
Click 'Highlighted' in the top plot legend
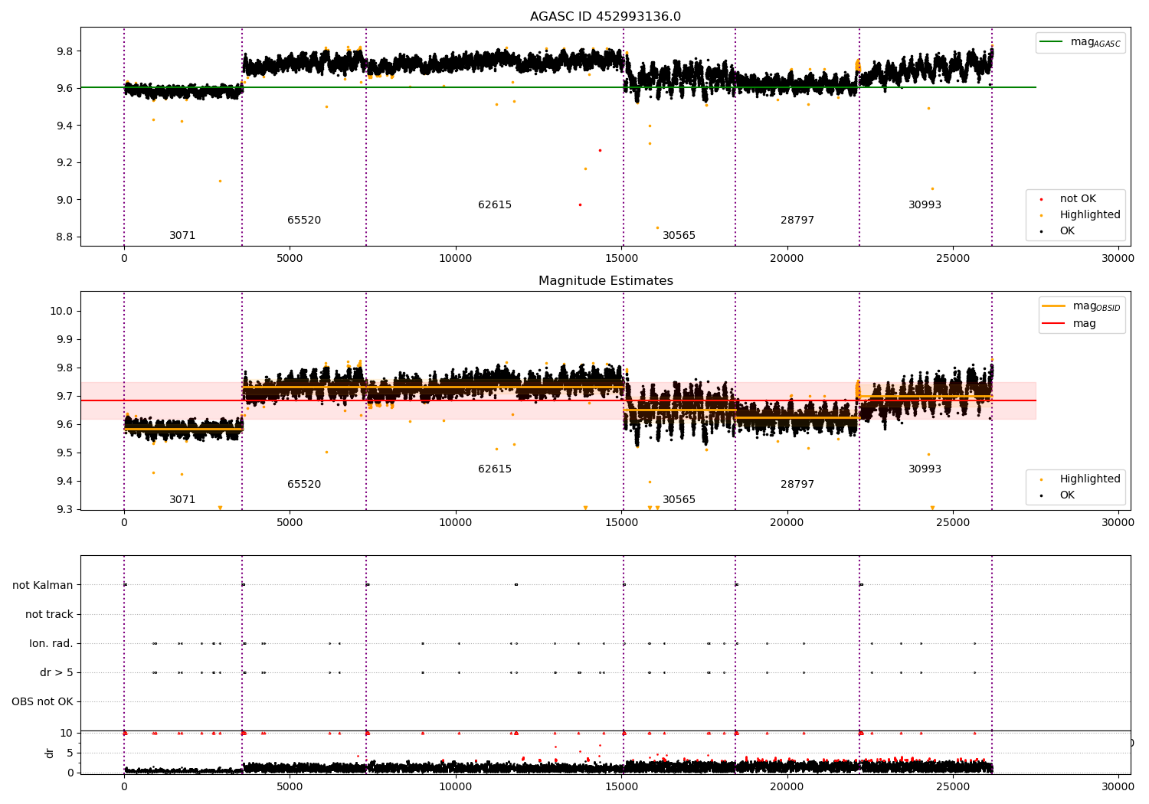point(1090,215)
